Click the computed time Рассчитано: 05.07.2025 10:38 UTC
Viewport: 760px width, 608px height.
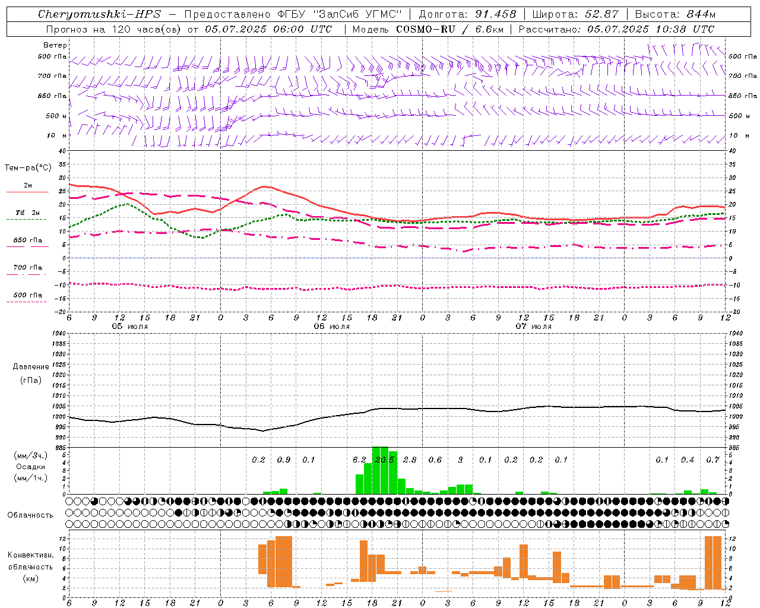click(616, 29)
